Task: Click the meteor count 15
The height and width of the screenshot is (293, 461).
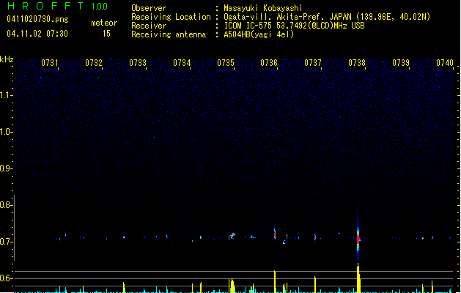Action: click(x=106, y=34)
